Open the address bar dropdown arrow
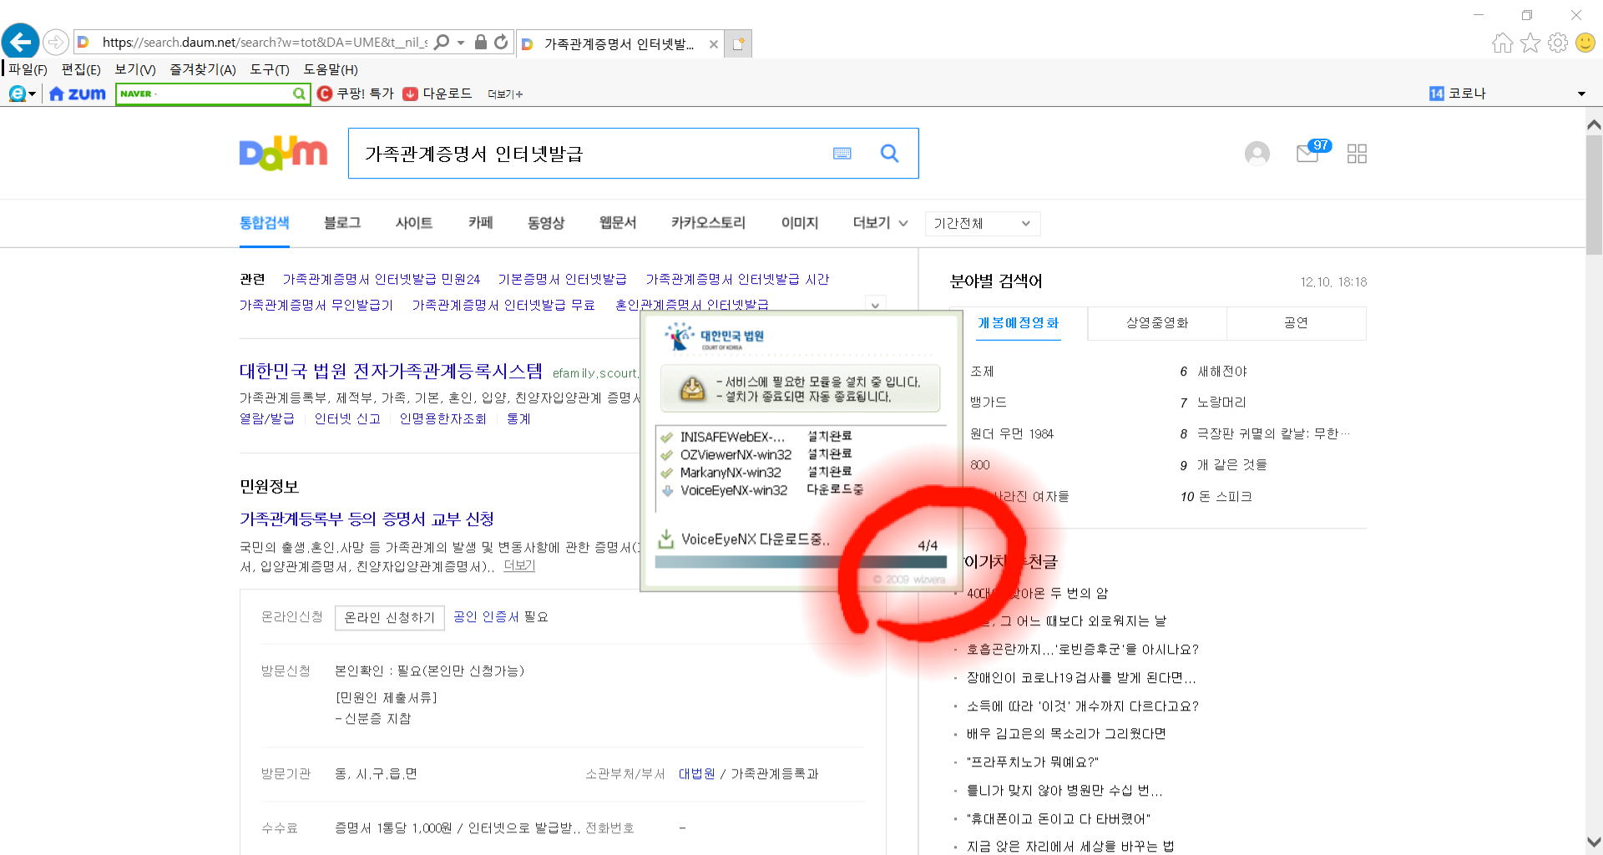 click(461, 43)
